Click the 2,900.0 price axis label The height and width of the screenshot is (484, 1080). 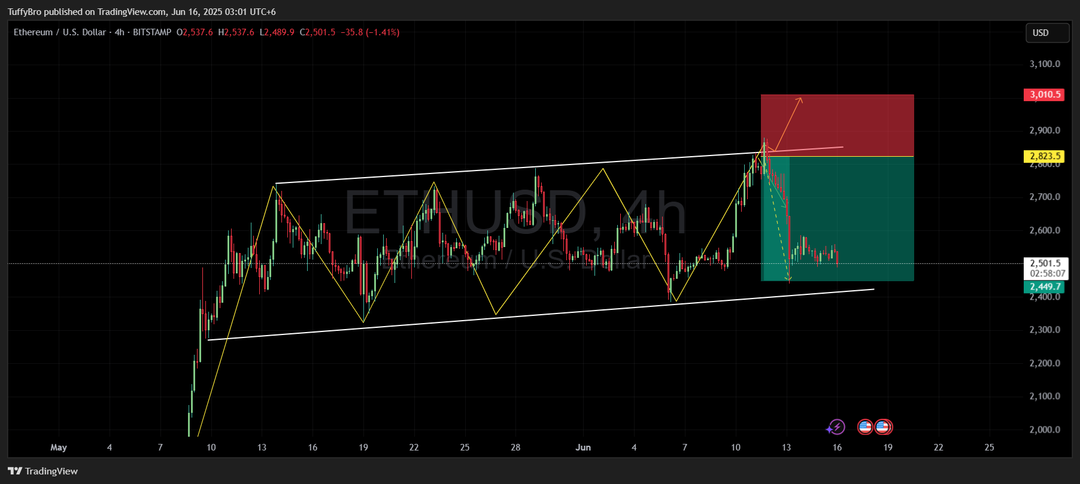(1045, 130)
